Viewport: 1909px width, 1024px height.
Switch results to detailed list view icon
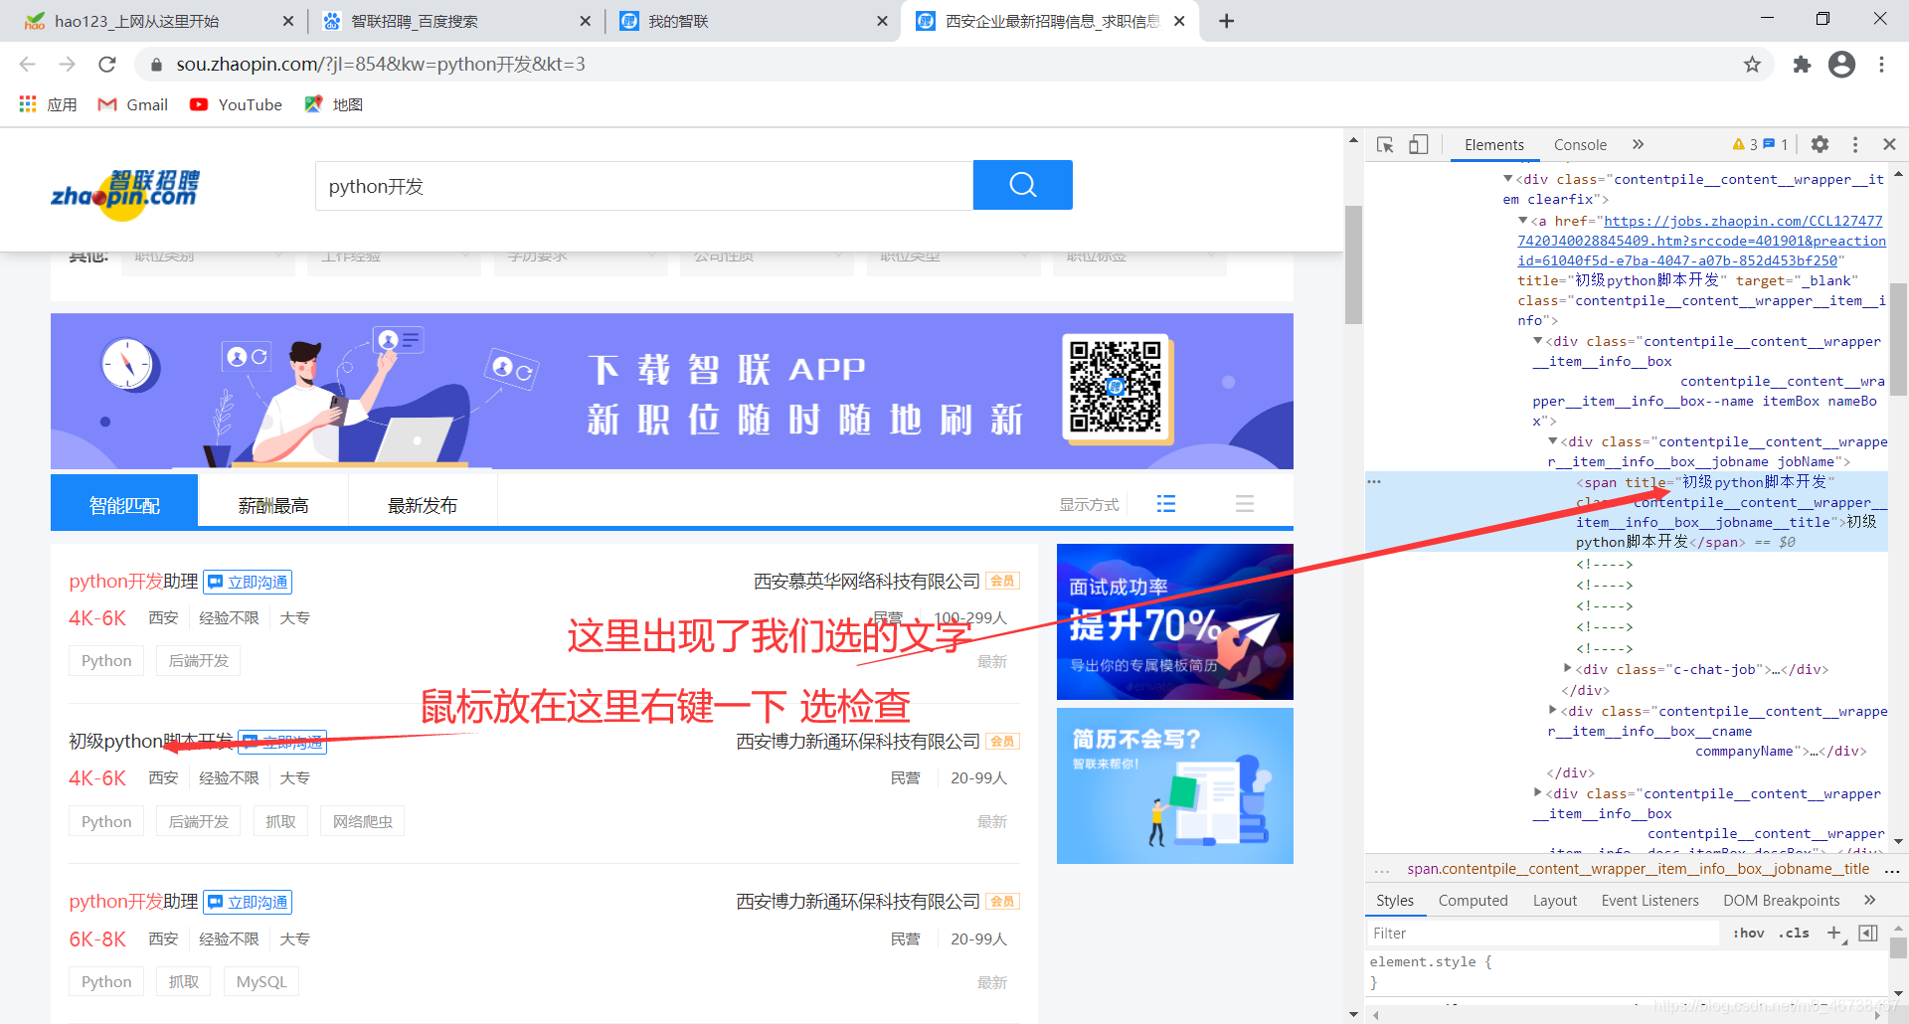[1165, 503]
